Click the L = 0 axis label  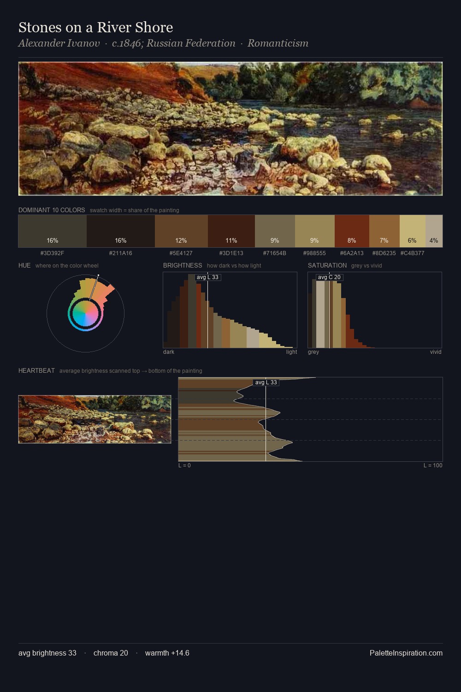[184, 465]
